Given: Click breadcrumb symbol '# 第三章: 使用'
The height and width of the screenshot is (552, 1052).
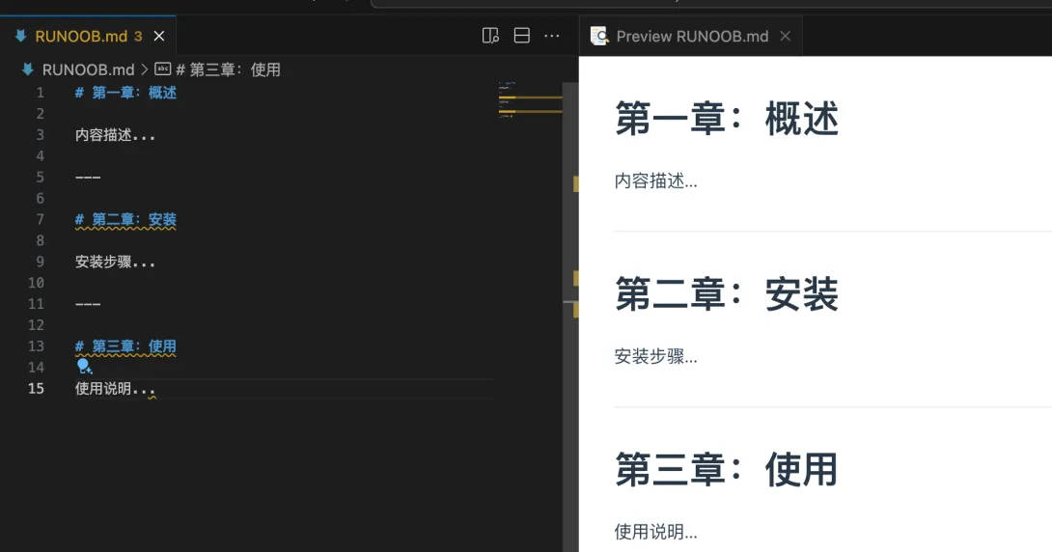Looking at the screenshot, I should 228,69.
